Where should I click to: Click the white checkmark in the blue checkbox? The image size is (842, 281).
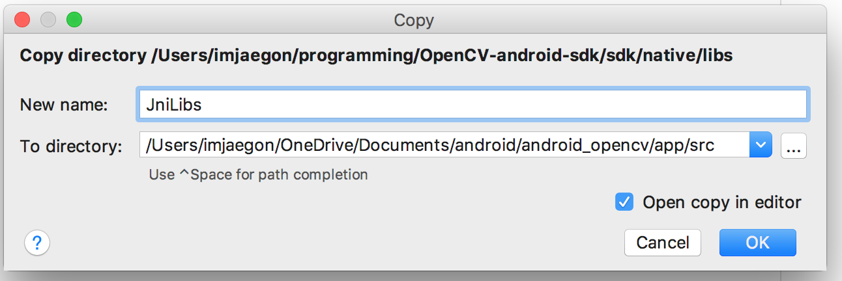[624, 202]
